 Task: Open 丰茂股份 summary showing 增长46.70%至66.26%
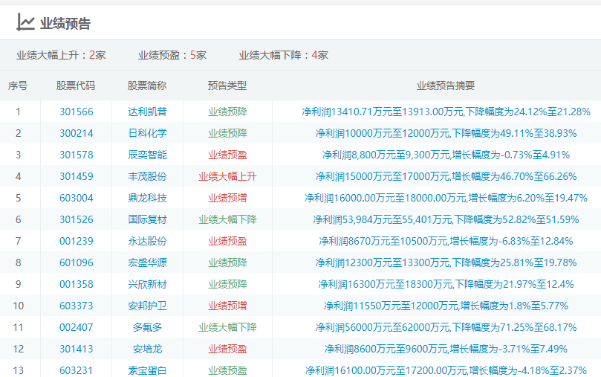pos(446,176)
